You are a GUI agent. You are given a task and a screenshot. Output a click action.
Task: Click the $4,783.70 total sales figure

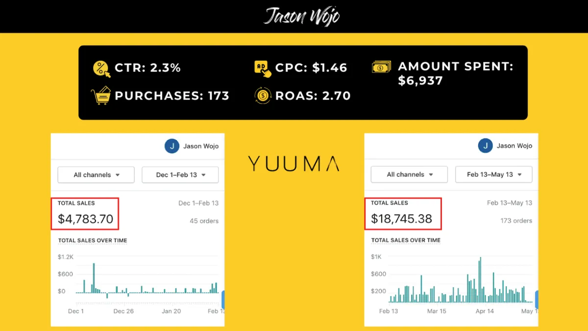tap(86, 219)
